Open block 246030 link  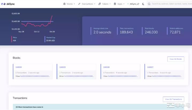point(19,67)
